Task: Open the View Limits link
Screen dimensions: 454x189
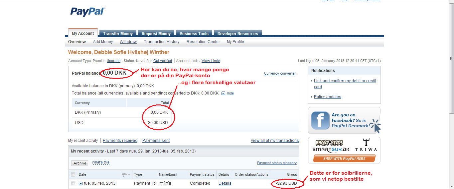Action: 211,61
